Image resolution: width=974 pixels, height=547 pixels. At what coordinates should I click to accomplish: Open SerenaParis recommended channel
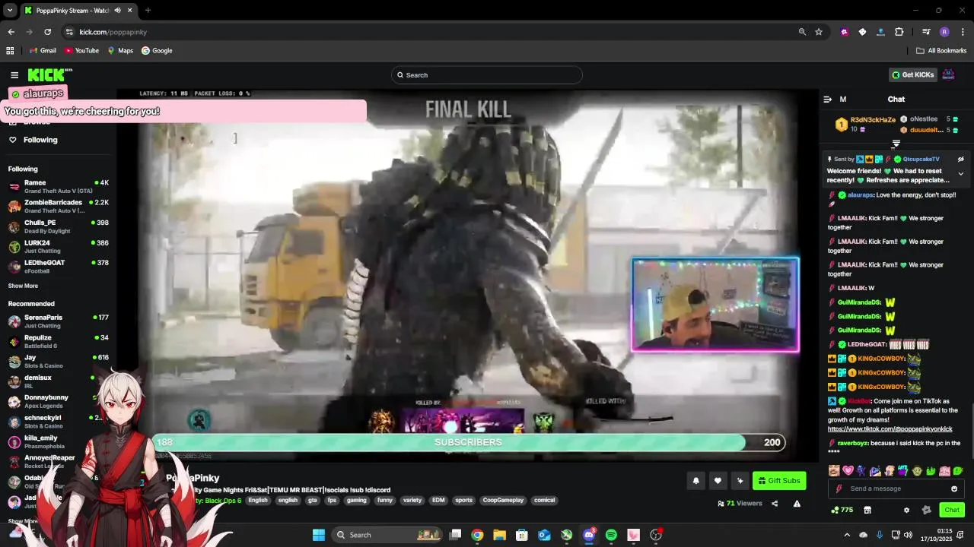[x=59, y=321]
